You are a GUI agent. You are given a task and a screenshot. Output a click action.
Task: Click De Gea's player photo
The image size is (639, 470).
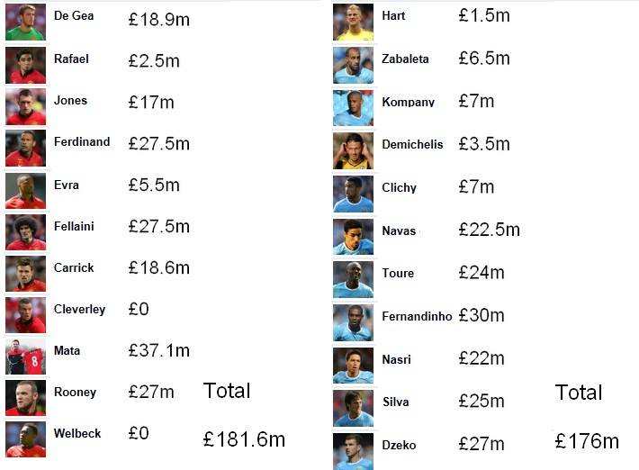(26, 22)
